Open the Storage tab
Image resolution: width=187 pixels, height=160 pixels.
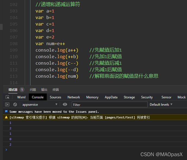(129, 97)
